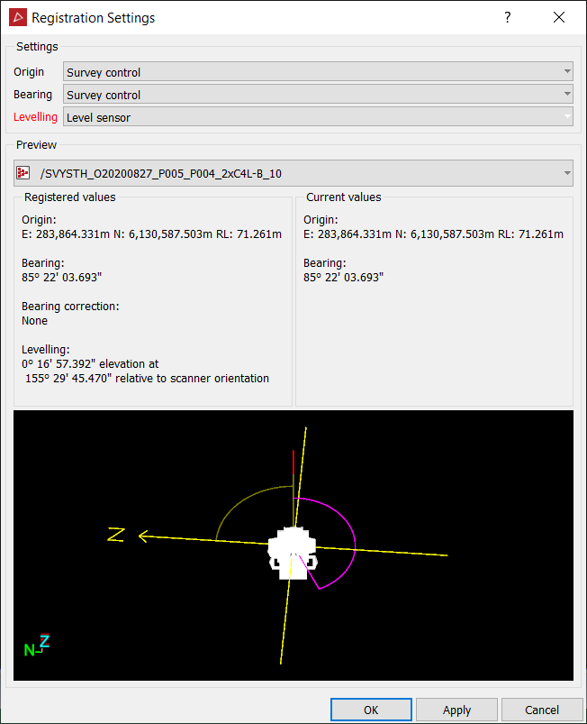Click the white scanner model in 3D preview
Image resolution: width=587 pixels, height=724 pixels.
293,554
